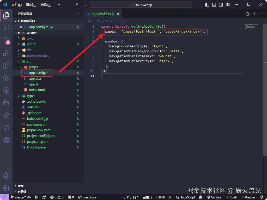Change UTF-8 encoding in status bar
This screenshot has height=200, width=267.
[160, 197]
